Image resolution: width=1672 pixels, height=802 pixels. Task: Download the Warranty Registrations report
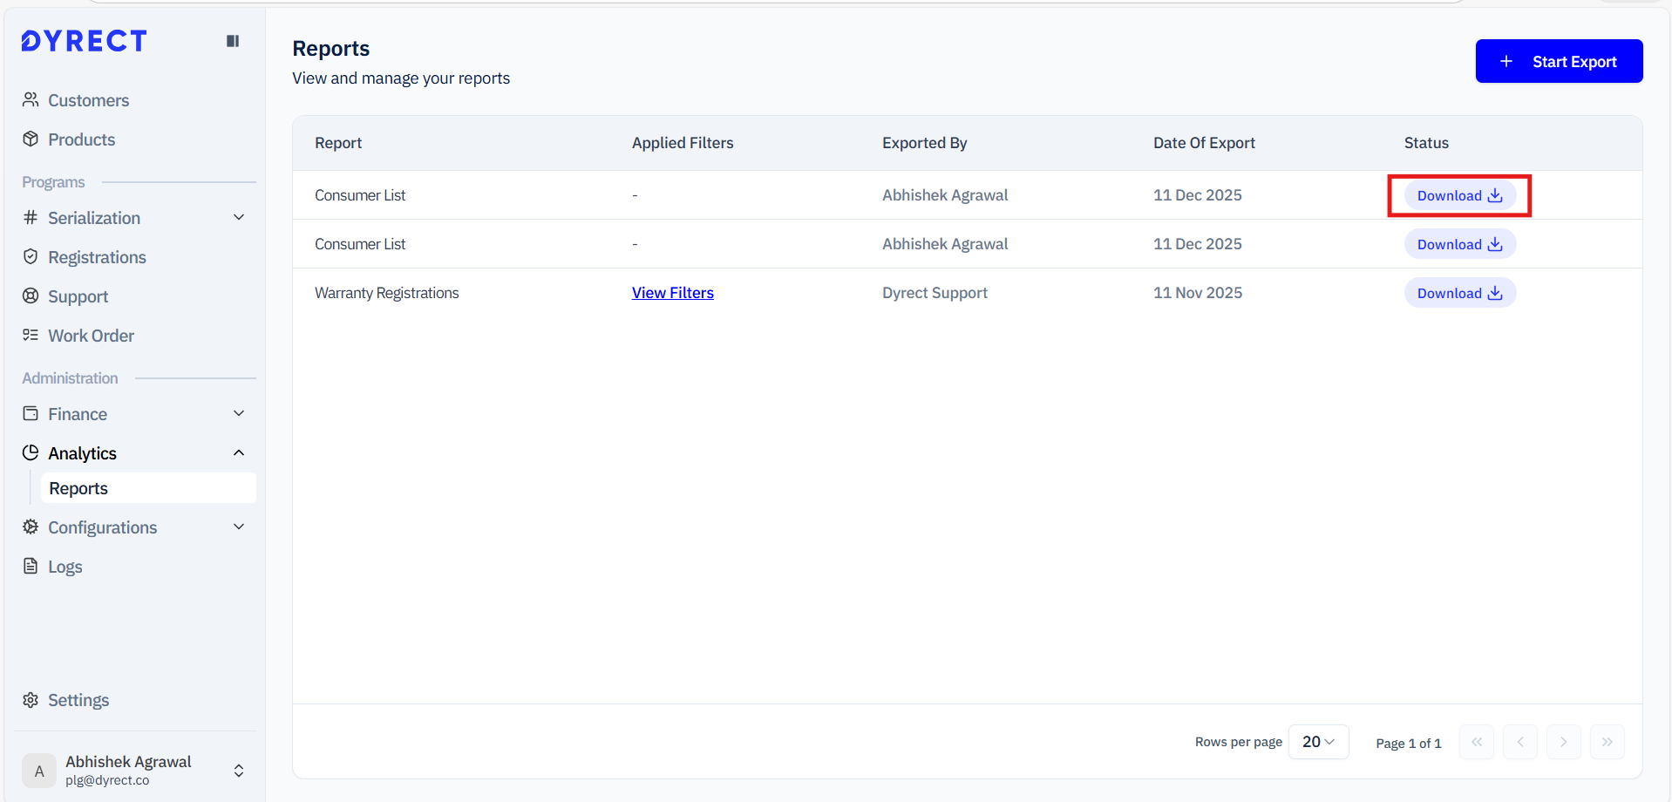(x=1459, y=294)
